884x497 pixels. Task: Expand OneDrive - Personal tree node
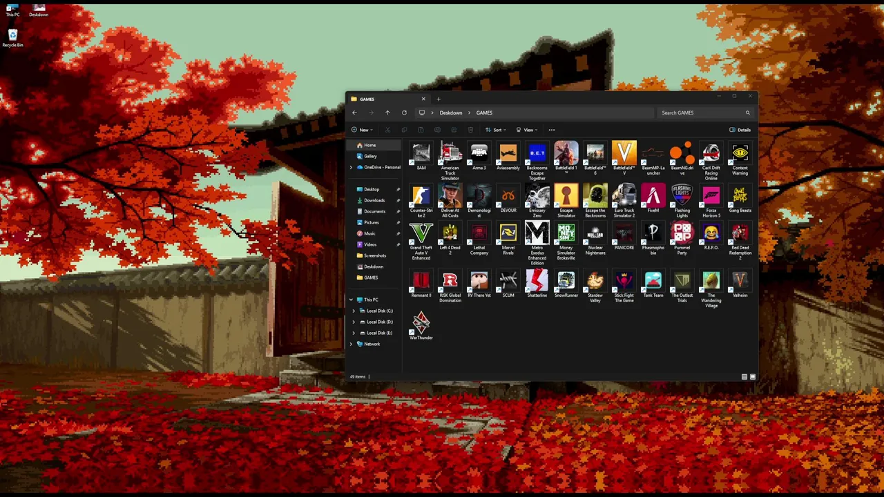pyautogui.click(x=351, y=167)
